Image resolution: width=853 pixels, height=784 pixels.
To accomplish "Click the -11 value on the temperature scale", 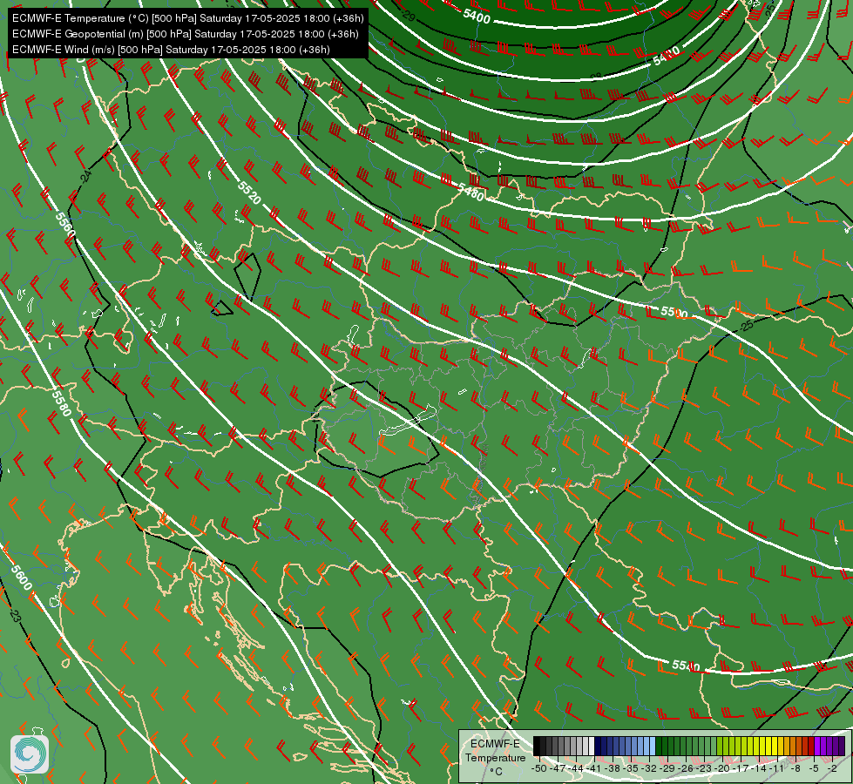I will coord(776,768).
